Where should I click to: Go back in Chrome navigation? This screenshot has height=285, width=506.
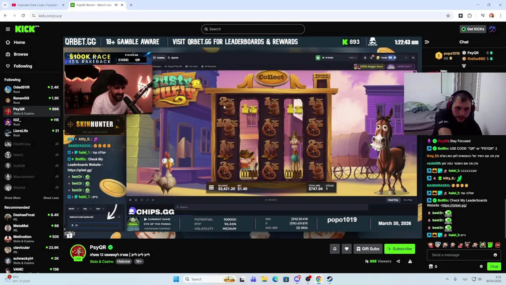tap(5, 16)
